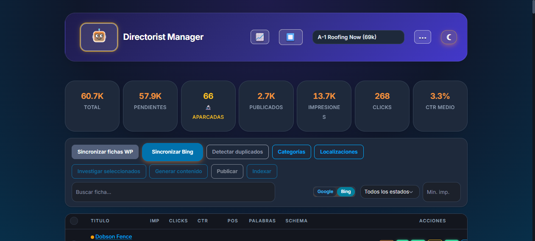Focus the Buscar ficha search field
Image resolution: width=535 pixels, height=241 pixels.
(x=173, y=192)
